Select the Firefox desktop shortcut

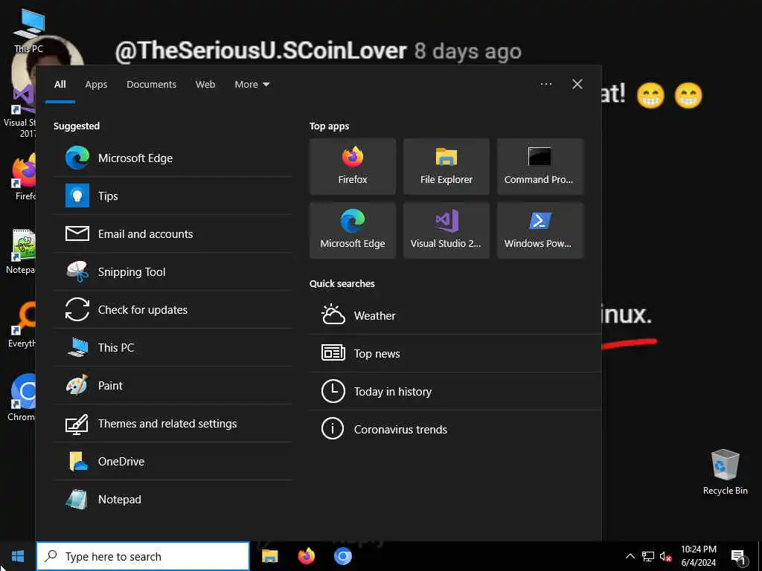point(23,177)
